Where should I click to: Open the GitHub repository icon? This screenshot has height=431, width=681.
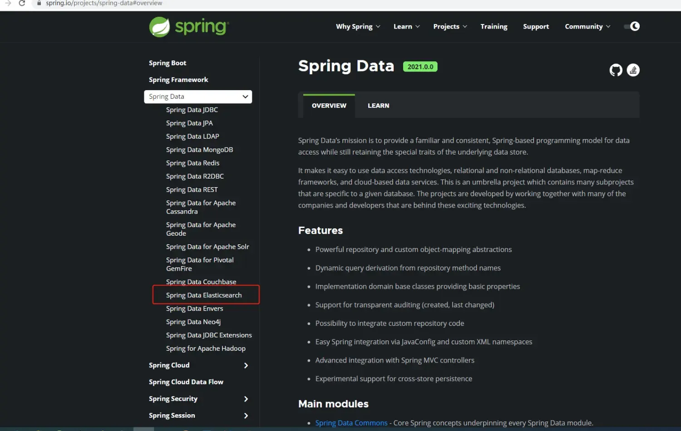point(616,70)
